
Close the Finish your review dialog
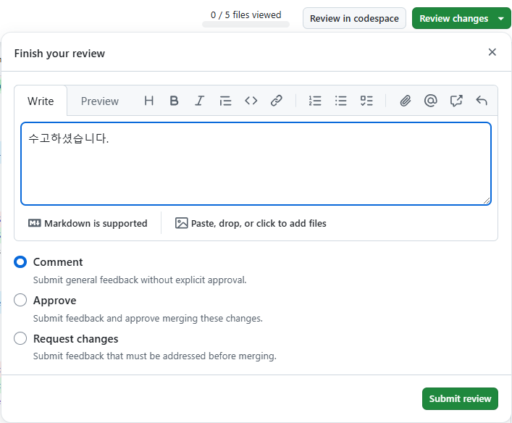tap(492, 52)
